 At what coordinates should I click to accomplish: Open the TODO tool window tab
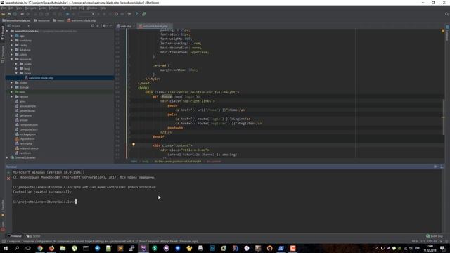33,236
